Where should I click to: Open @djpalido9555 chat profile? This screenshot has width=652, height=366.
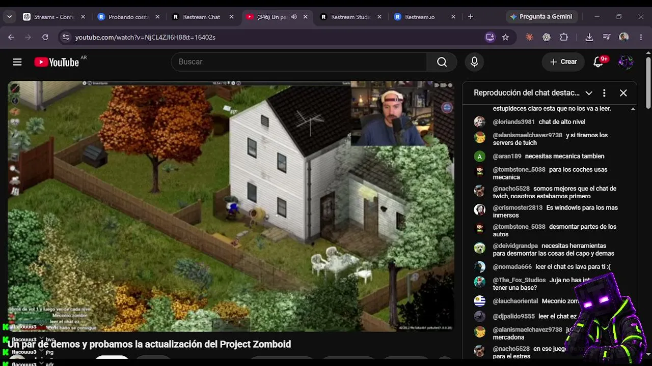[513, 316]
